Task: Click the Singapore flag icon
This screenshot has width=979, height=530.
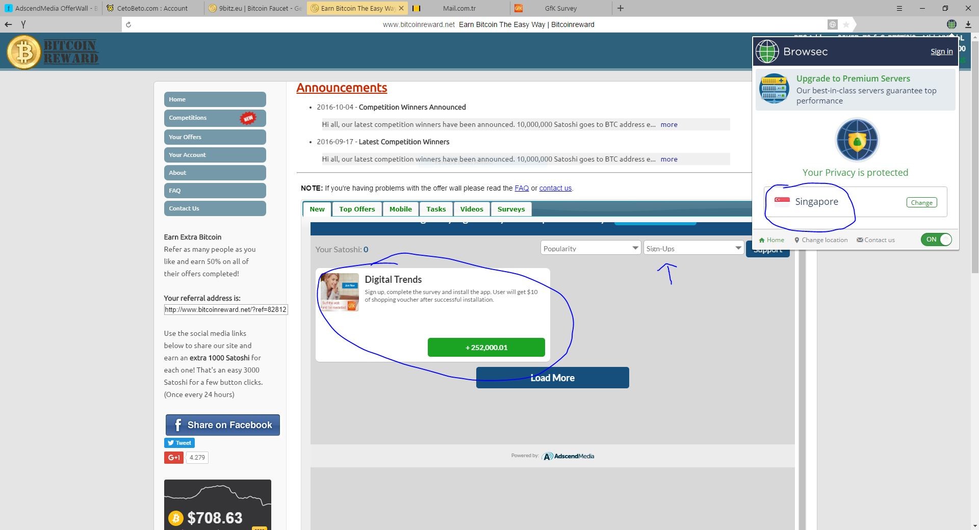Action: click(782, 201)
